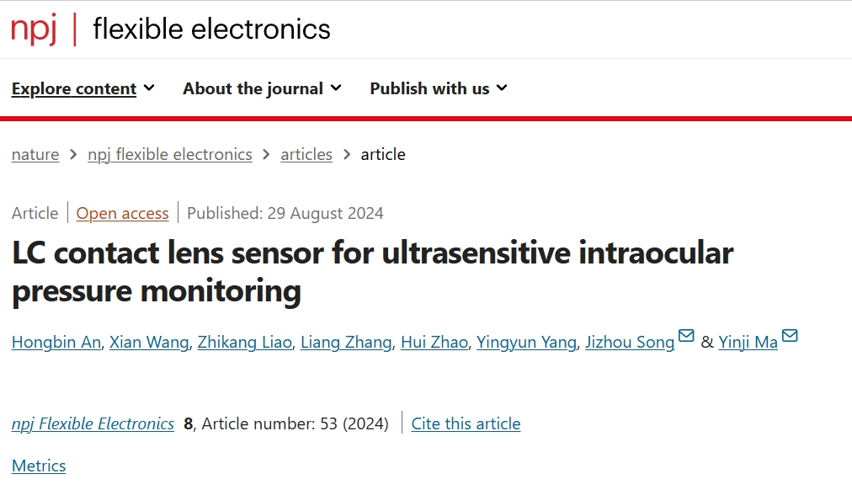Click author name Liang Zhang

click(346, 342)
